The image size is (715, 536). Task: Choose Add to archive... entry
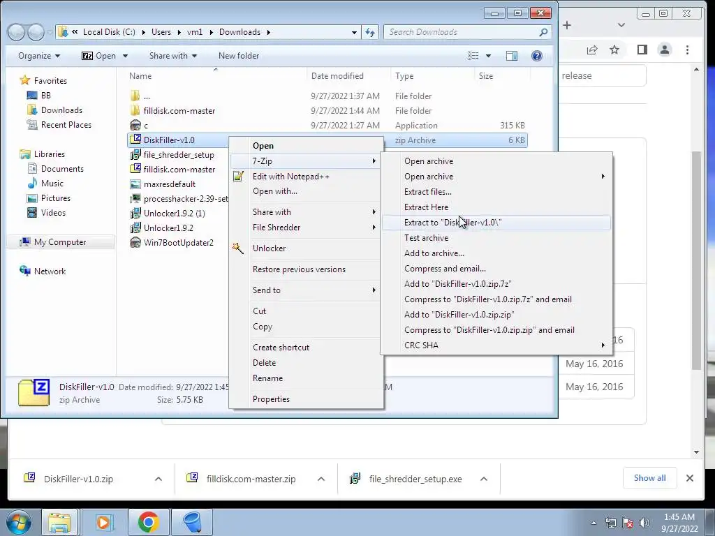496,253
